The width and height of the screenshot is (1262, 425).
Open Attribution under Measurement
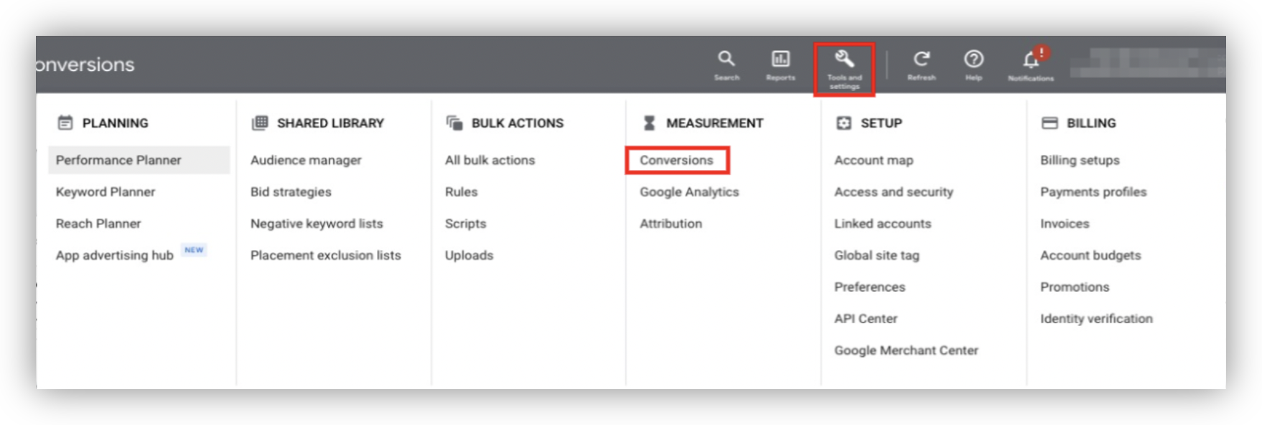[670, 223]
